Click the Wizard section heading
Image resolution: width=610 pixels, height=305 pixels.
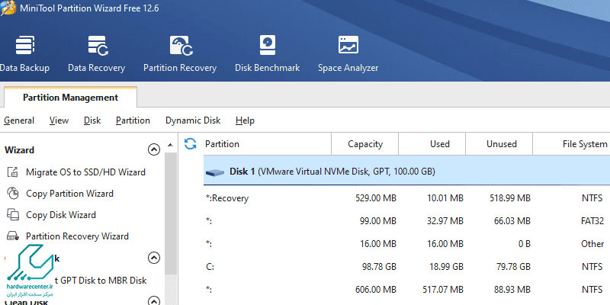tap(20, 149)
